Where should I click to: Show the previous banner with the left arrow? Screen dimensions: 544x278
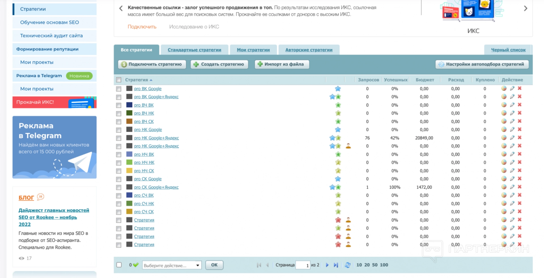click(121, 8)
